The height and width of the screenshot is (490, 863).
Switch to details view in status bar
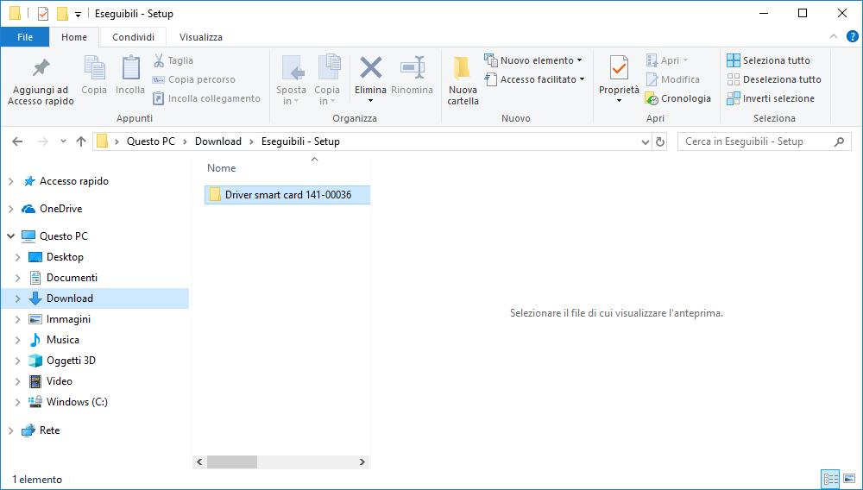(x=830, y=479)
